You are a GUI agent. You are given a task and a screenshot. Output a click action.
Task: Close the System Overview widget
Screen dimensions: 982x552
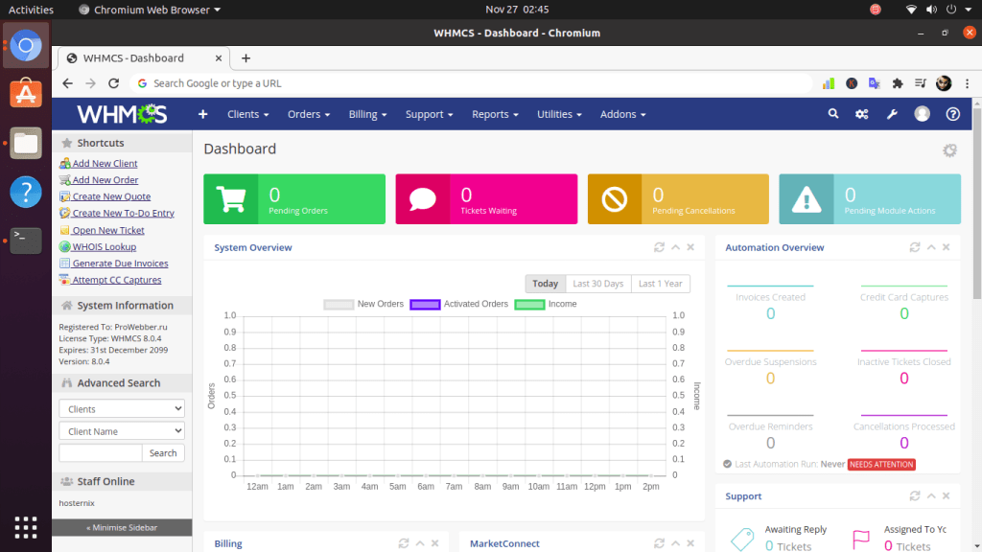(x=690, y=247)
